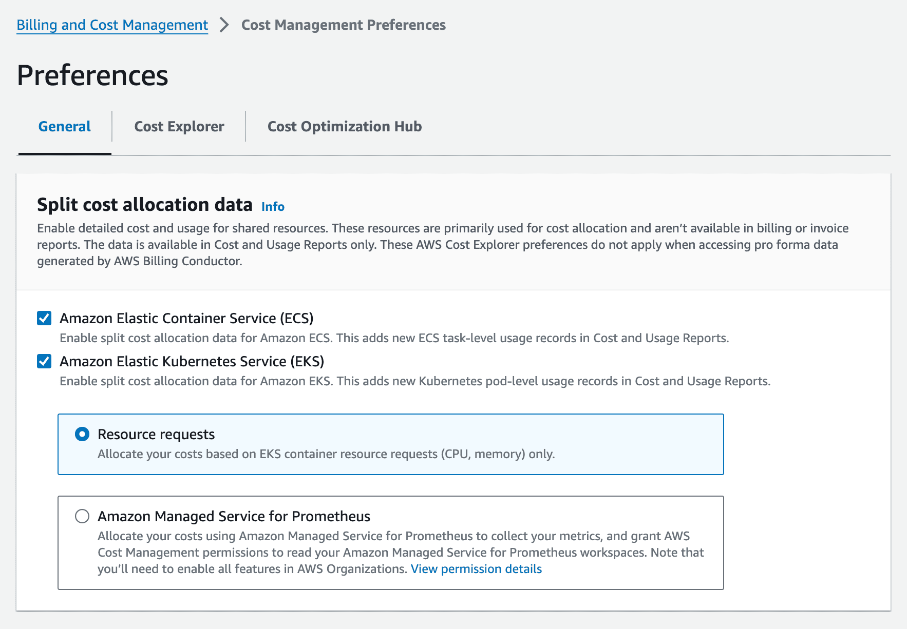Open View permission details link
907x629 pixels.
pos(476,569)
